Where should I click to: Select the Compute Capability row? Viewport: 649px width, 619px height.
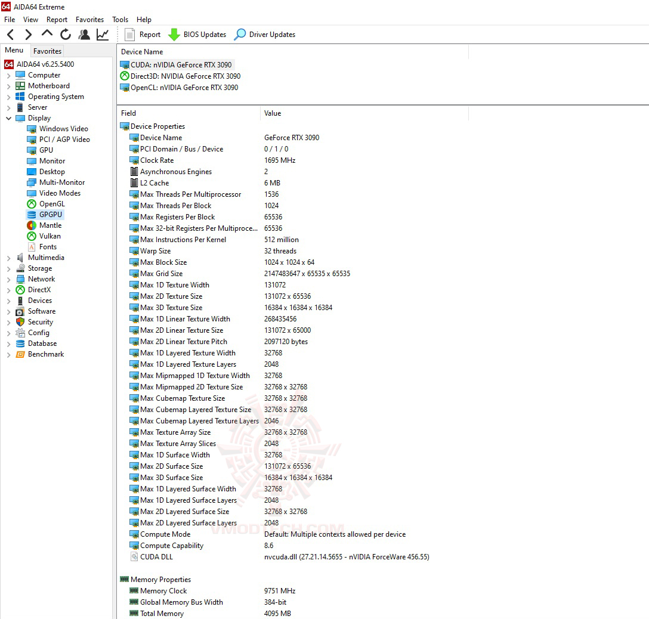point(201,545)
